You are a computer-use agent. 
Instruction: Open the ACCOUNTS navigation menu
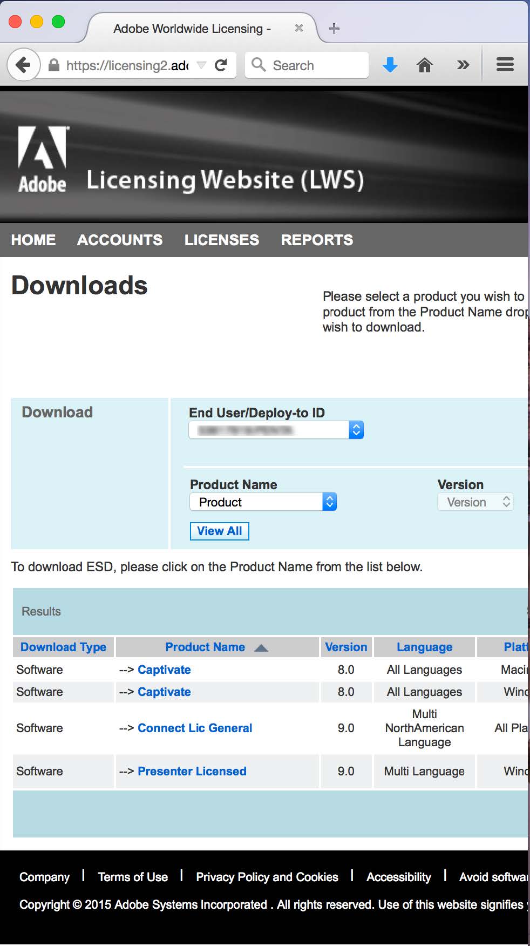coord(120,240)
